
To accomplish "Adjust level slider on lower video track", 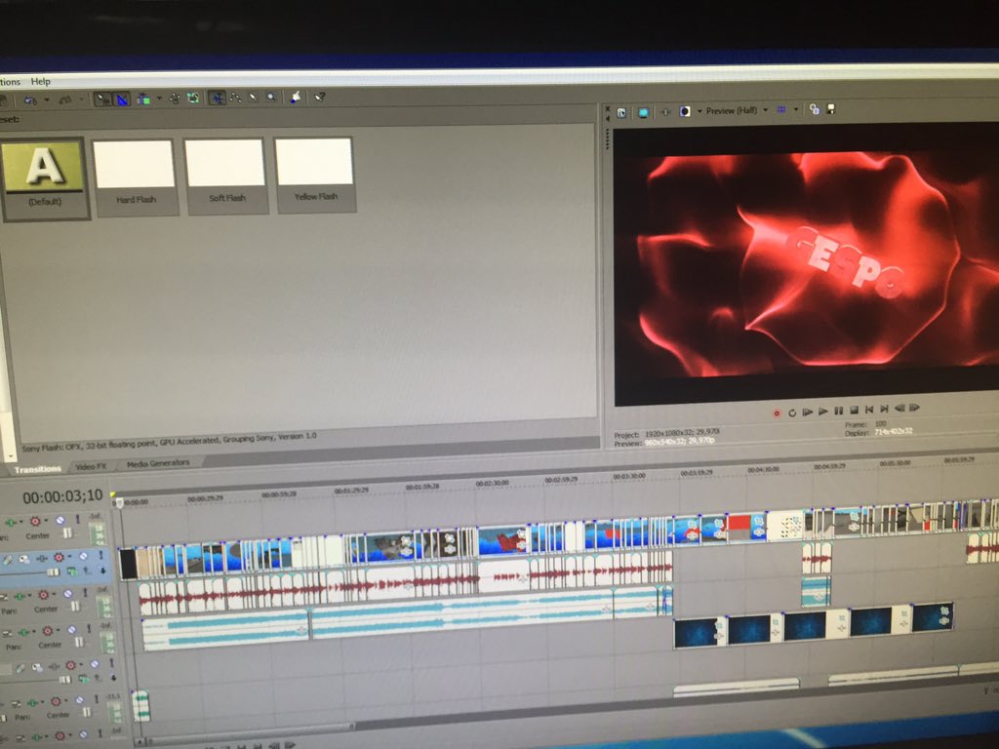I will 65,680.
